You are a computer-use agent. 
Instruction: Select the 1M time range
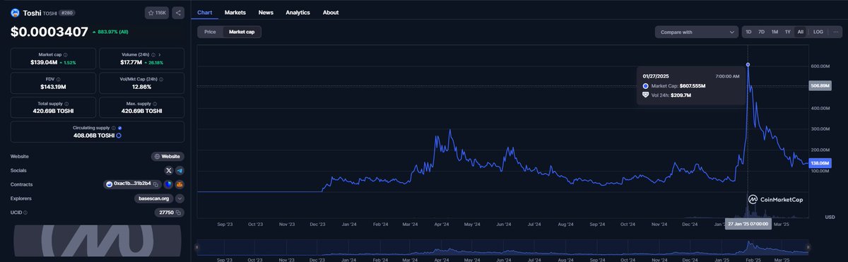point(775,32)
